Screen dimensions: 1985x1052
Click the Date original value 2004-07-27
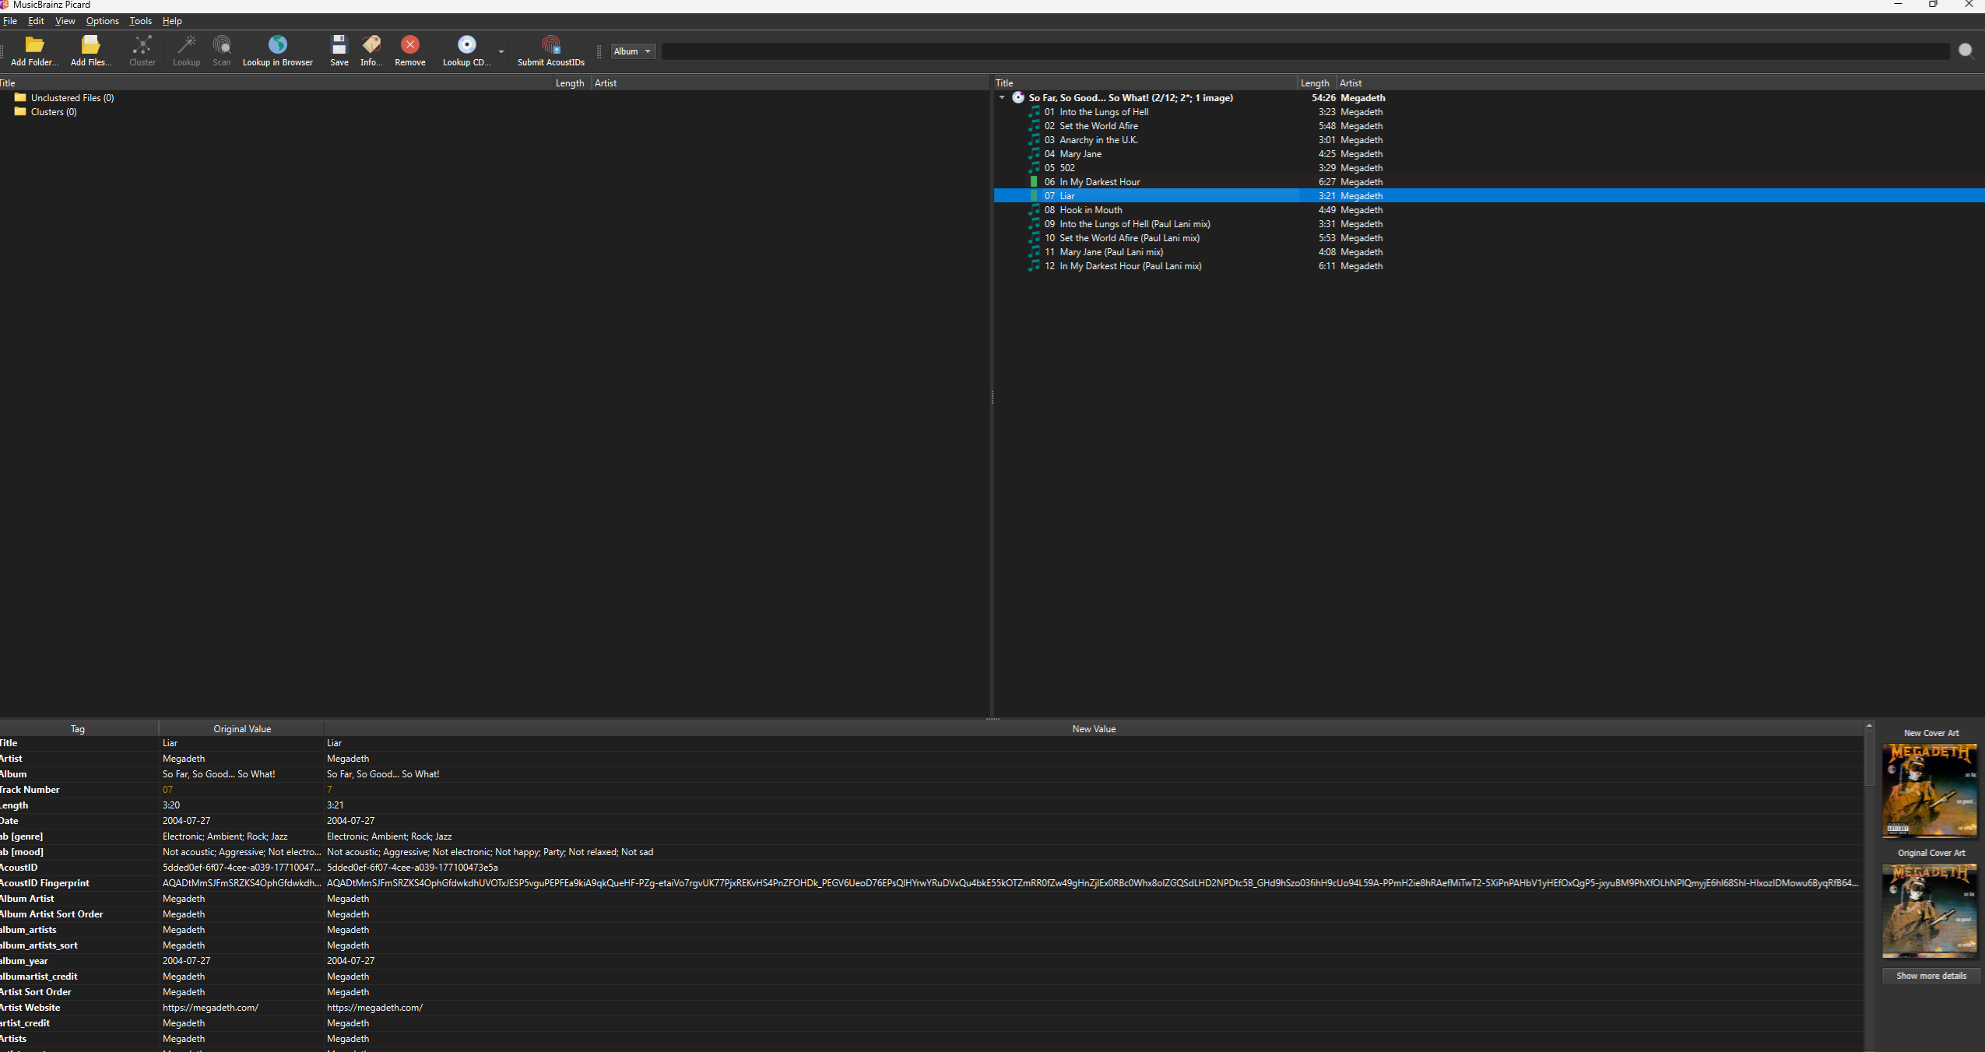point(186,821)
